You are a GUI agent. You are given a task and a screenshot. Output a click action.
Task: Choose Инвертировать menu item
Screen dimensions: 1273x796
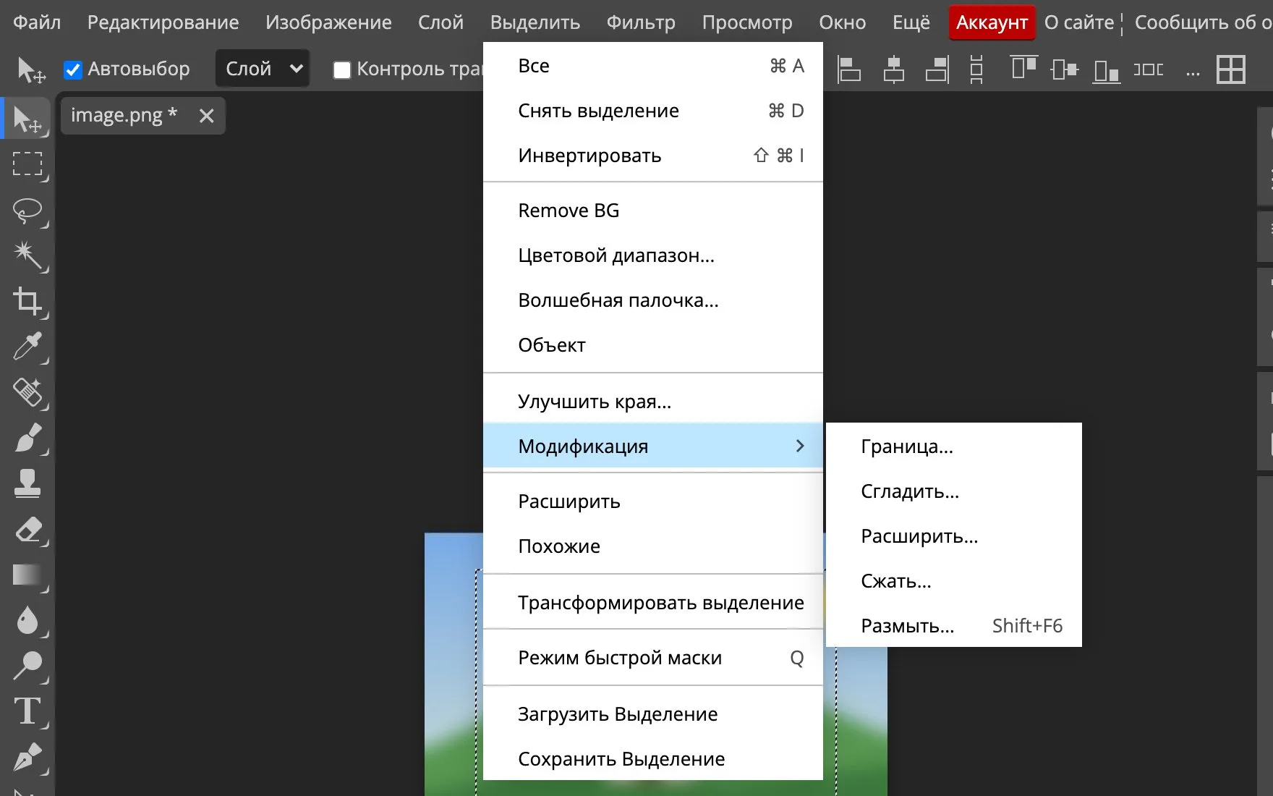(652, 156)
